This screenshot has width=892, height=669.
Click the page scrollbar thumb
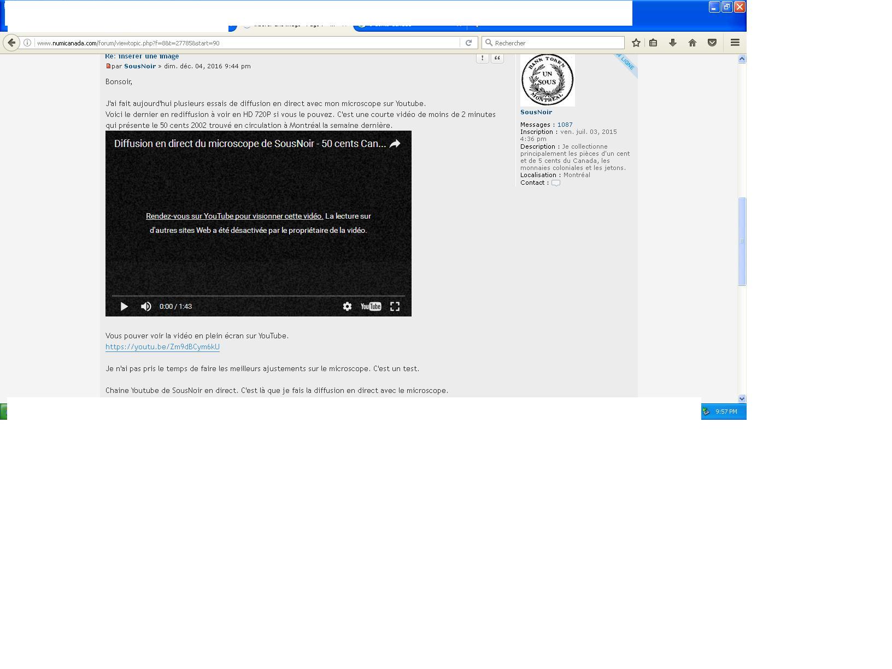click(742, 241)
